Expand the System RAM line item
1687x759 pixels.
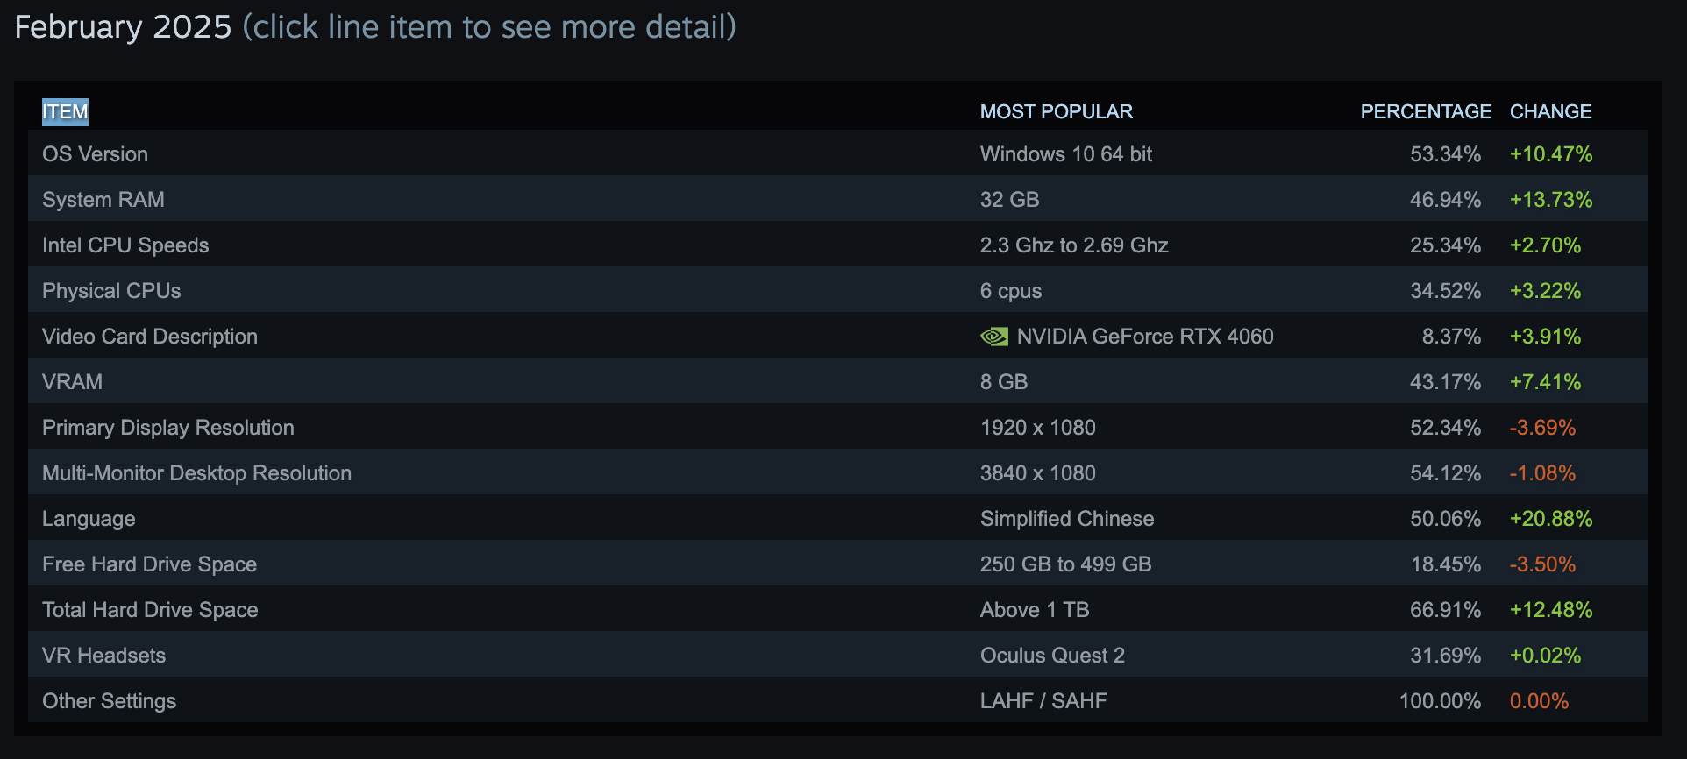click(103, 200)
